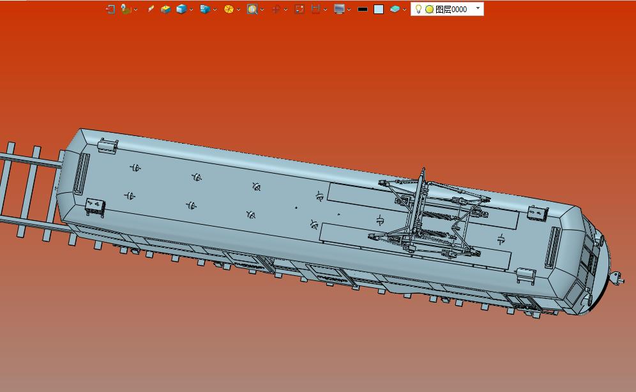
Task: Expand the orange sphere dropdown arrow
Action: click(x=239, y=10)
